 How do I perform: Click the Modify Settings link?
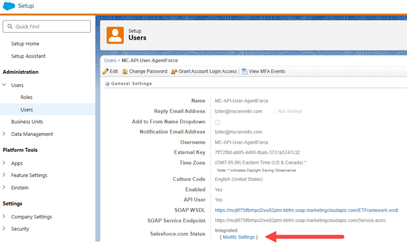click(x=238, y=237)
